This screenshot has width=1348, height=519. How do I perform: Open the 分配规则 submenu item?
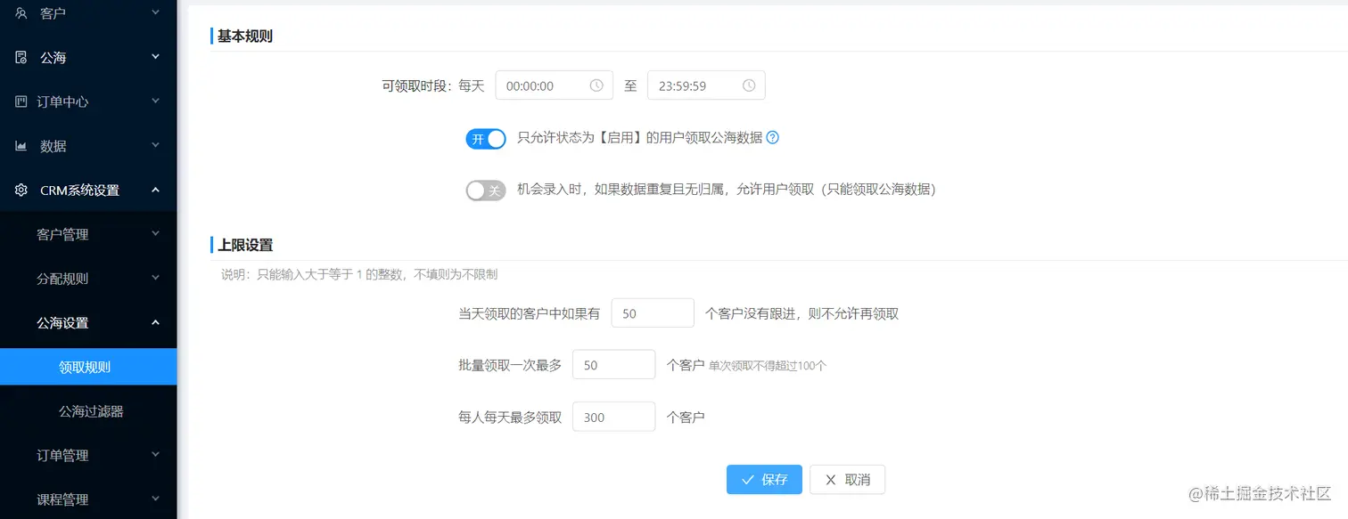(88, 279)
